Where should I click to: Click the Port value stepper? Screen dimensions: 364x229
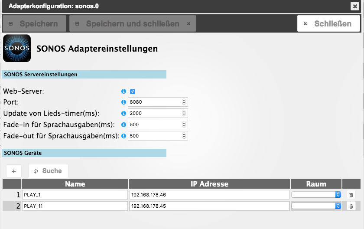tap(184, 102)
